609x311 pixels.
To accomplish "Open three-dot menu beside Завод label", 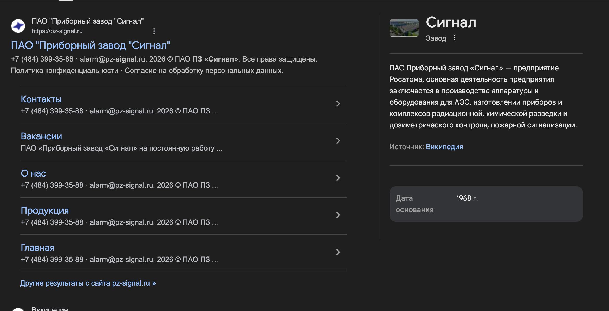I will pyautogui.click(x=454, y=38).
